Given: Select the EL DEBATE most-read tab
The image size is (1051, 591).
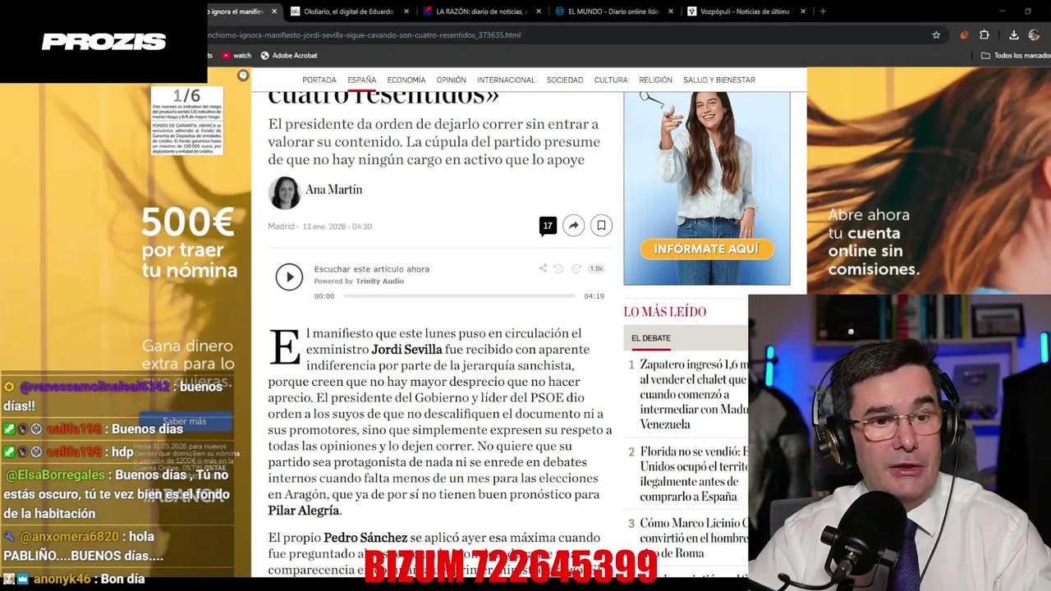Looking at the screenshot, I should pos(651,338).
